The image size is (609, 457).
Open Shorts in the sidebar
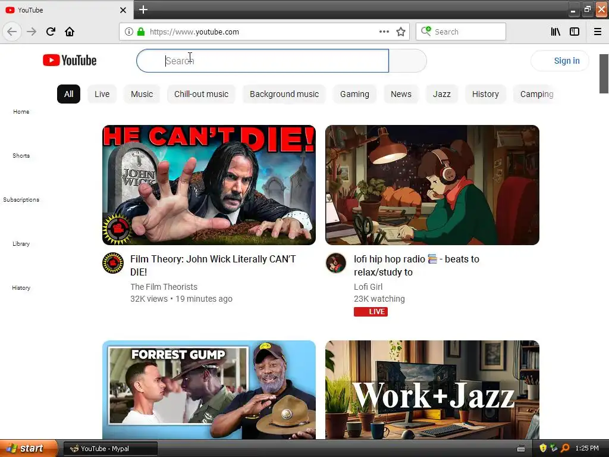coord(21,155)
